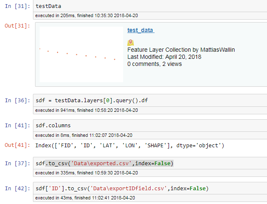
Task: Click into the testData code cell
Action: 150,6
